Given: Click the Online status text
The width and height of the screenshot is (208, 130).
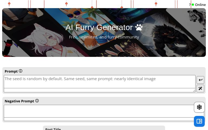Looking at the screenshot, I should (x=200, y=5).
